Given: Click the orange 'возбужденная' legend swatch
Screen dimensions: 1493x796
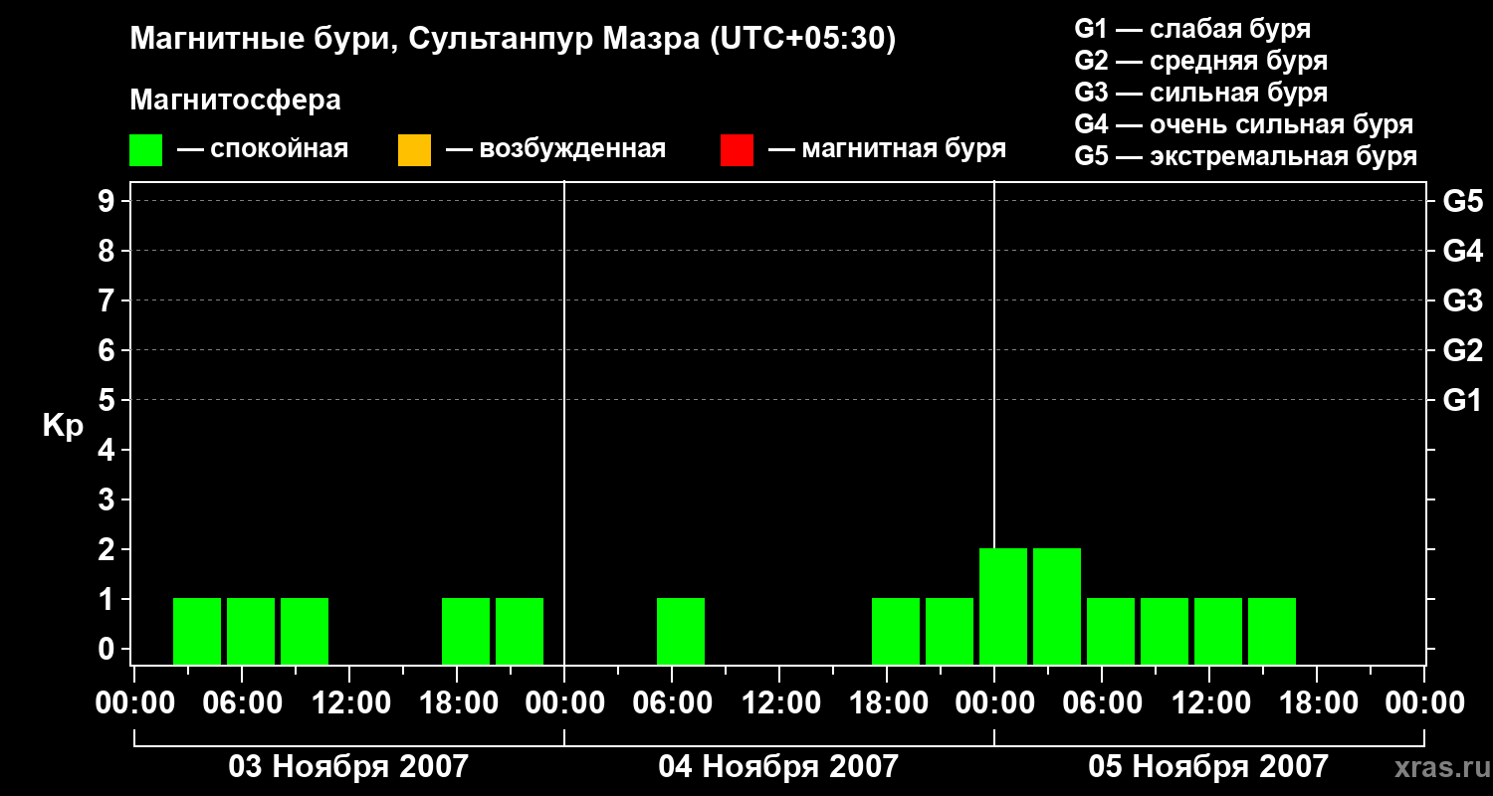Looking at the screenshot, I should 414,150.
